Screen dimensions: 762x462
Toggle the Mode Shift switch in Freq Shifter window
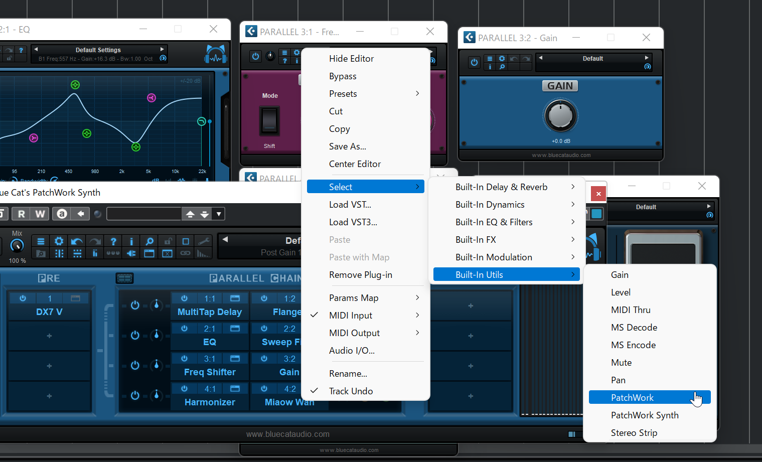pos(269,121)
